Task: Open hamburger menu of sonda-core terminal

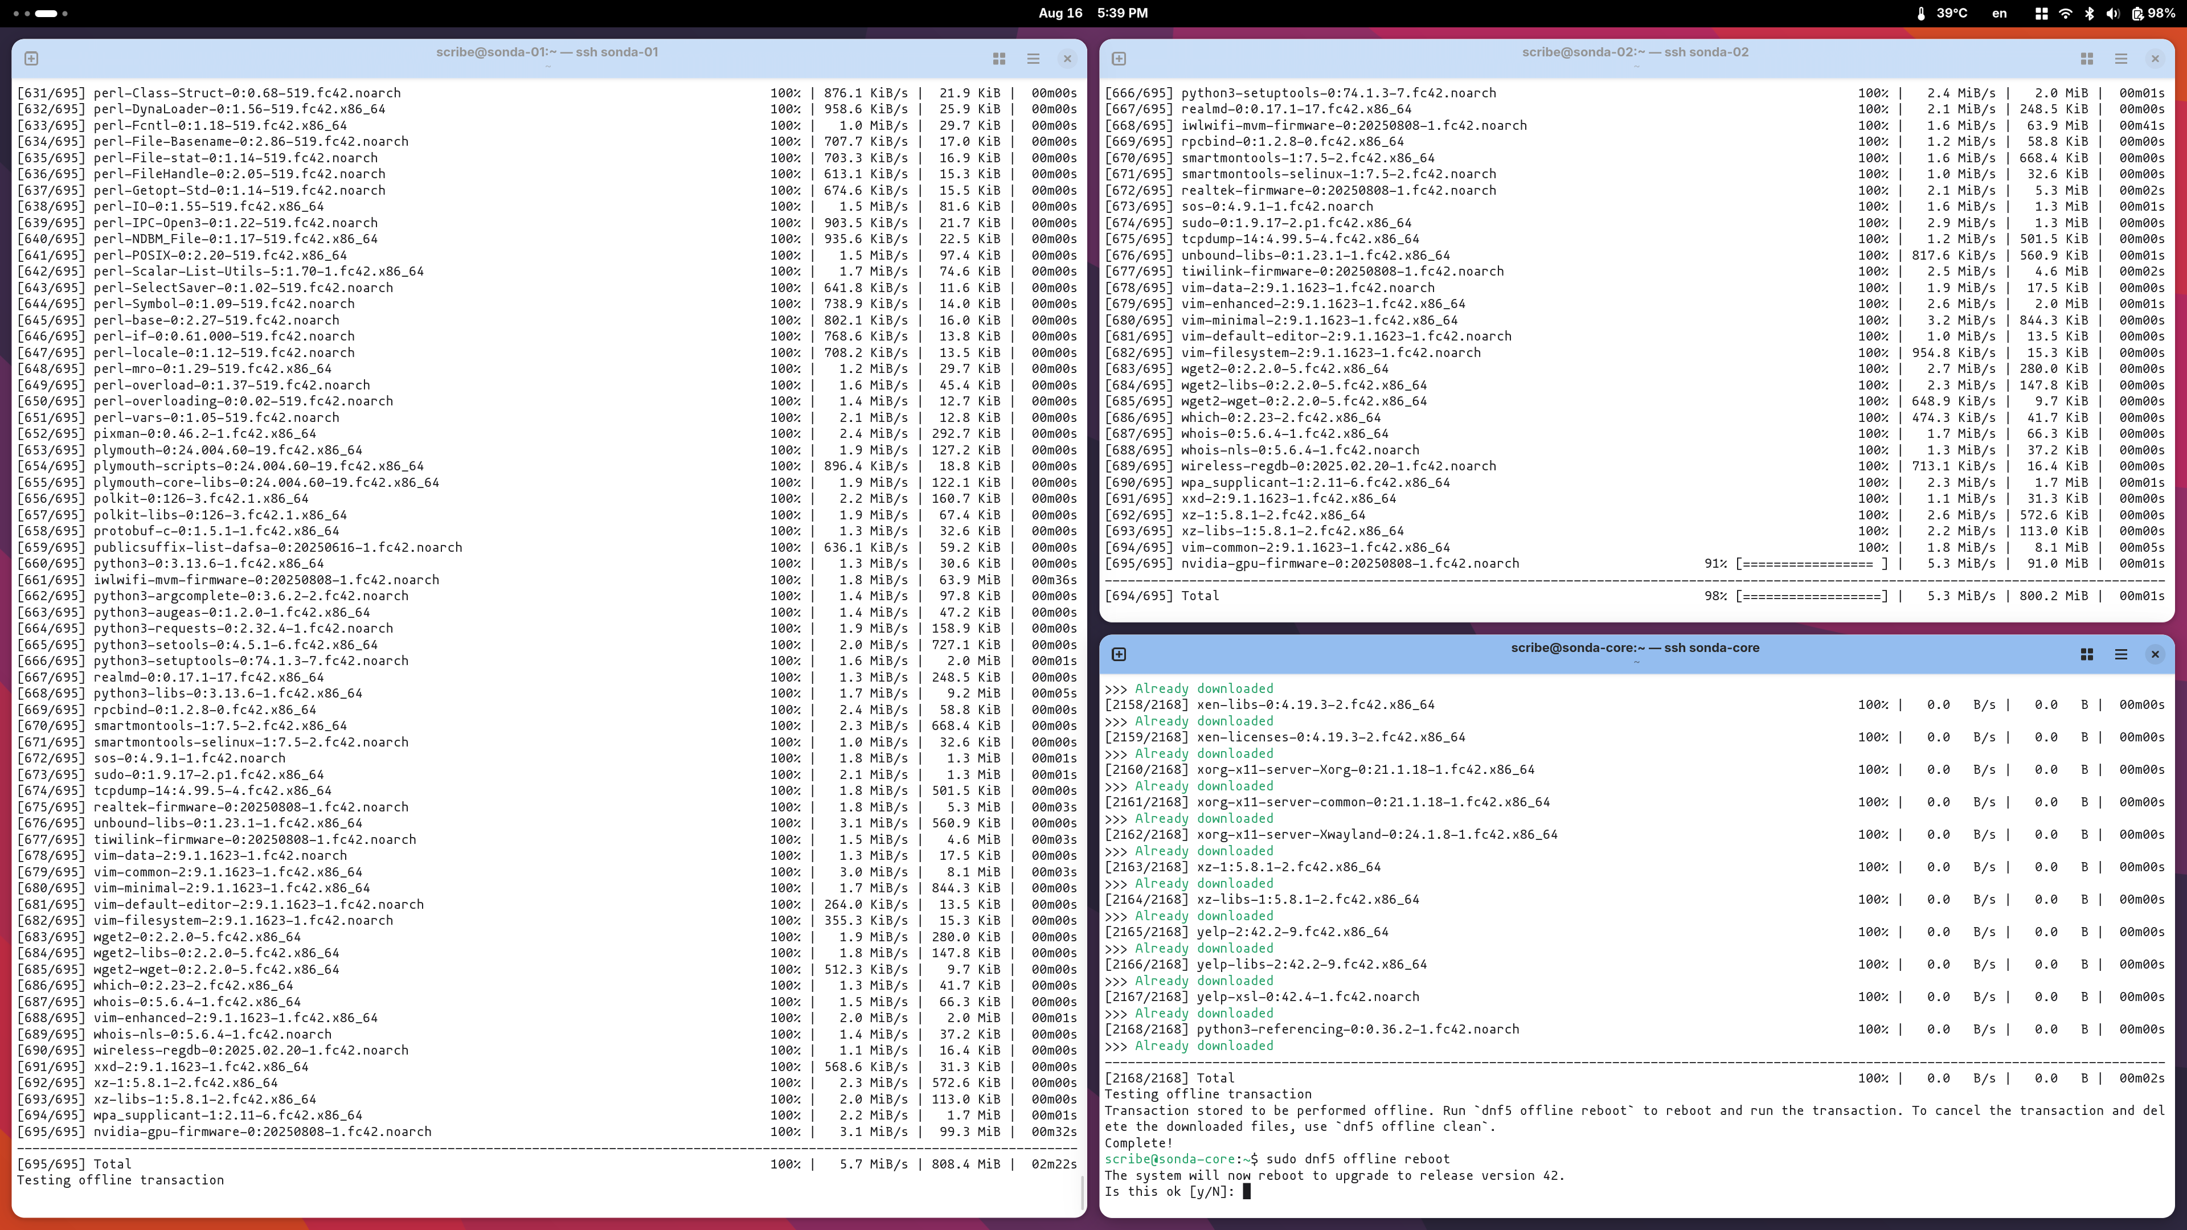Action: tap(2121, 654)
